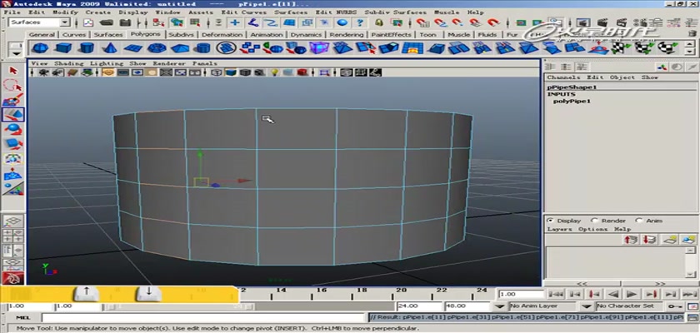Click the play backwards button

pyautogui.click(x=614, y=294)
